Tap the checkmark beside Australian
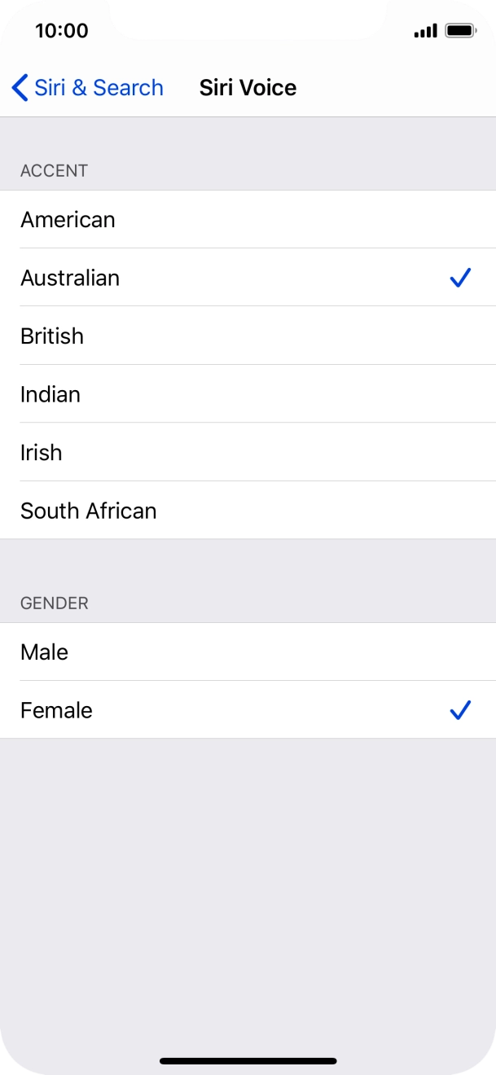The height and width of the screenshot is (1075, 496). pyautogui.click(x=460, y=279)
